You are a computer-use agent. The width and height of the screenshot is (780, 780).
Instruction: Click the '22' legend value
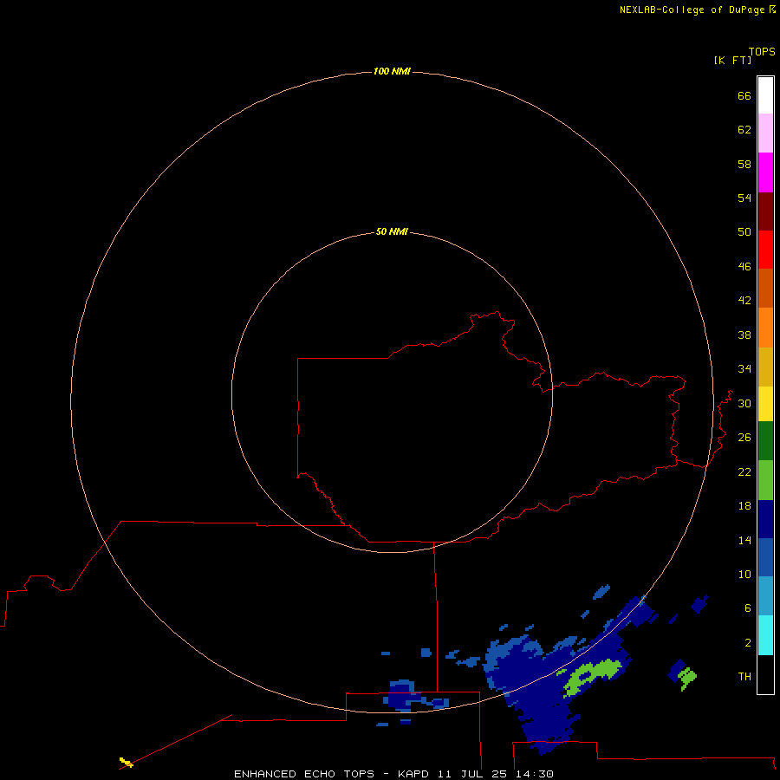(x=744, y=471)
